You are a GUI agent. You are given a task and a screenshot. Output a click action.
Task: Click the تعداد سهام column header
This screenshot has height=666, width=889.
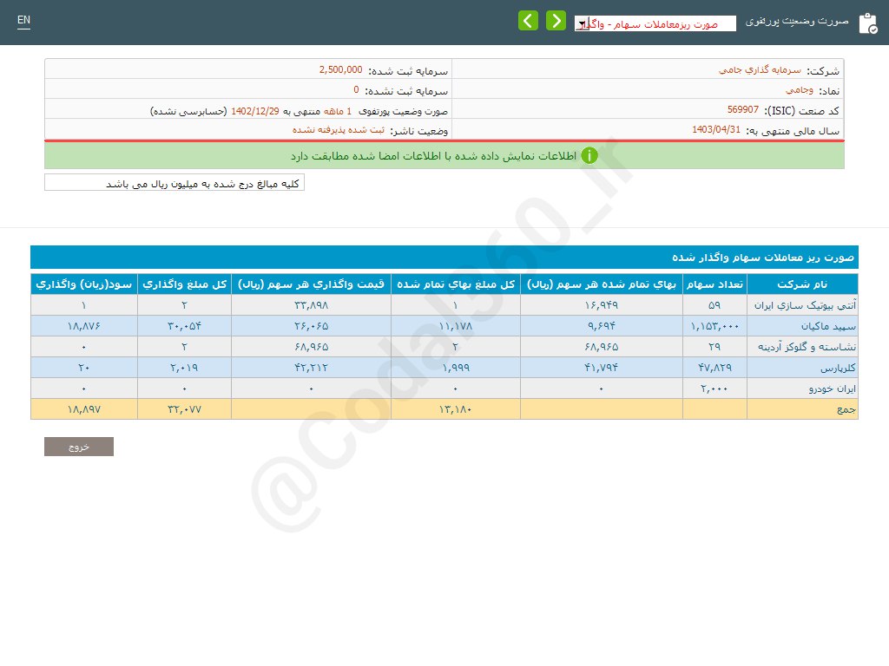[714, 284]
